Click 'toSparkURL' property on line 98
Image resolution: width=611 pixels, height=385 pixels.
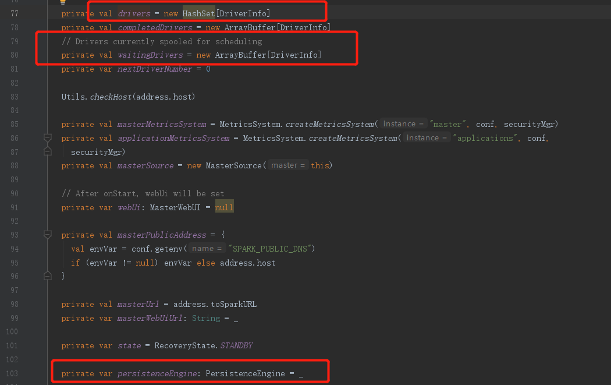[x=234, y=304]
